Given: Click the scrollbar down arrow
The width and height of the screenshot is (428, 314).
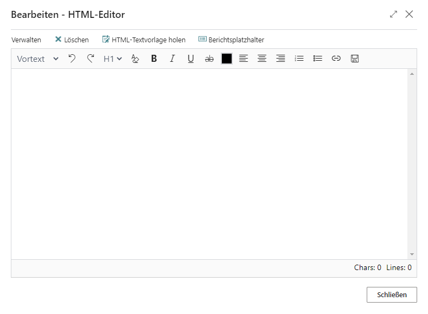Looking at the screenshot, I should click(x=412, y=254).
